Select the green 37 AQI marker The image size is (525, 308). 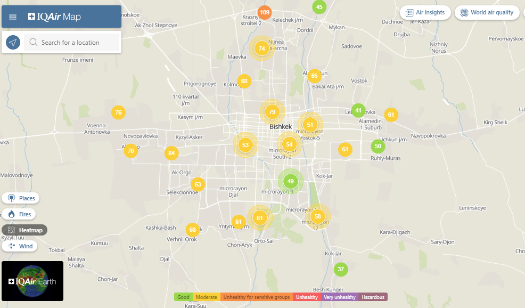pos(341,269)
